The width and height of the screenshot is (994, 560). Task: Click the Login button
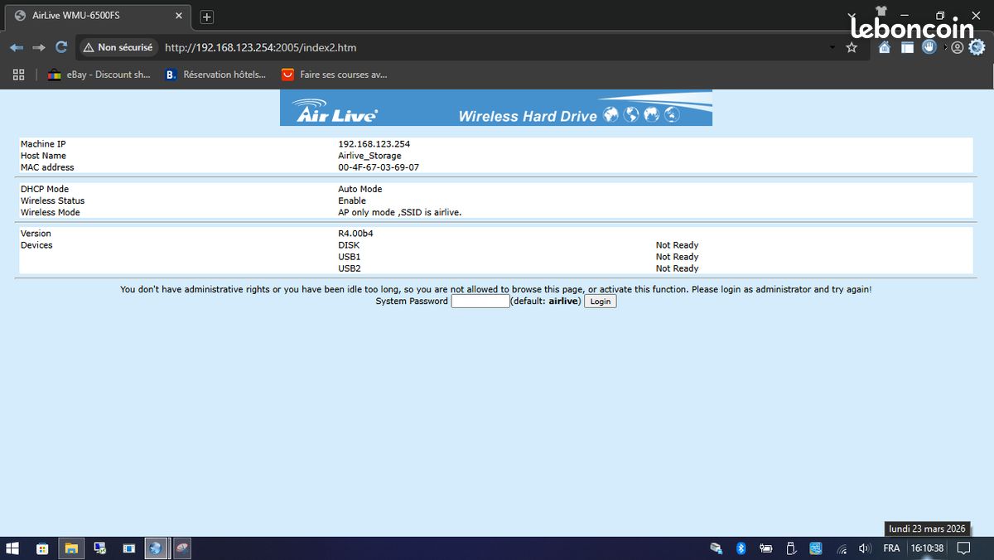point(601,302)
